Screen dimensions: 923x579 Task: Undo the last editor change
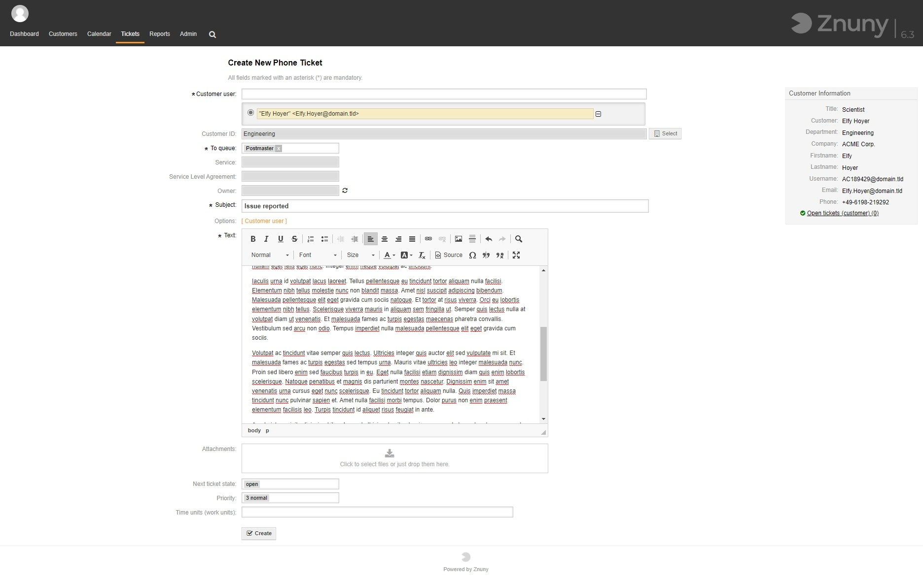point(489,239)
